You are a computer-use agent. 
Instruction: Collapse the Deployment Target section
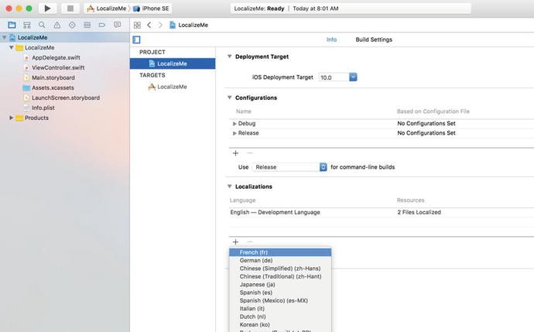pos(230,56)
